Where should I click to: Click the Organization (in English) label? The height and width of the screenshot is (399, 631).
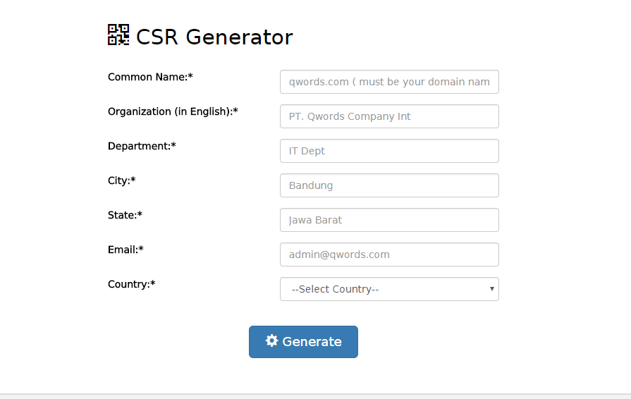coord(173,111)
